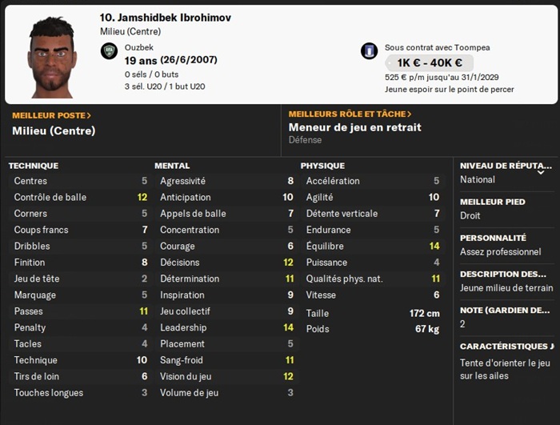Click the Toompea club crest icon
The height and width of the screenshot is (425, 560).
click(x=369, y=51)
